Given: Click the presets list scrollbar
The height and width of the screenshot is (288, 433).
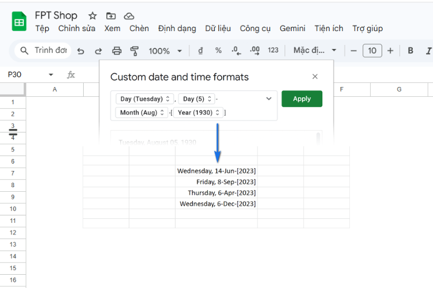Looking at the screenshot, I should point(318,138).
